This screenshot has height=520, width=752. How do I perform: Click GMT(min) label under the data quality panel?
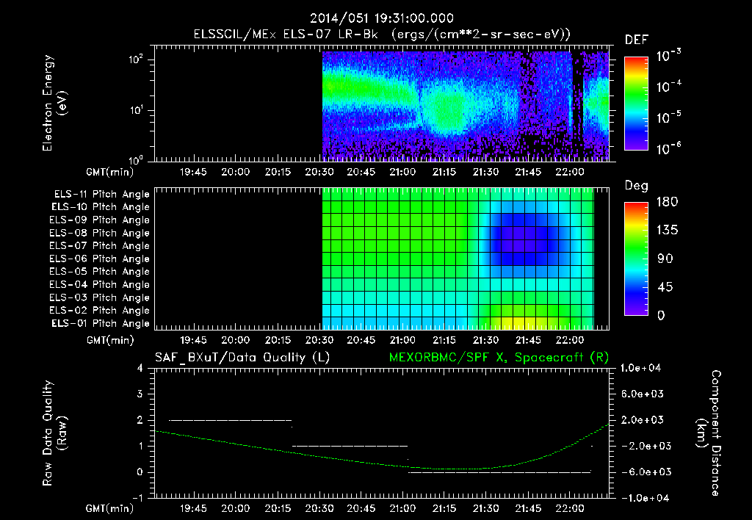click(109, 508)
